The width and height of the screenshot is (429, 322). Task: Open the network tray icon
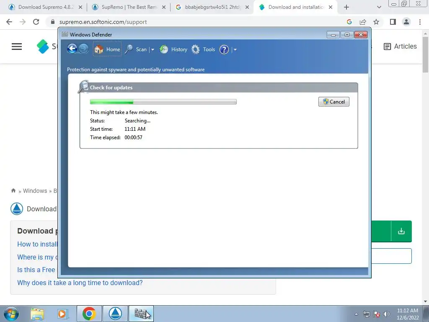point(366,314)
